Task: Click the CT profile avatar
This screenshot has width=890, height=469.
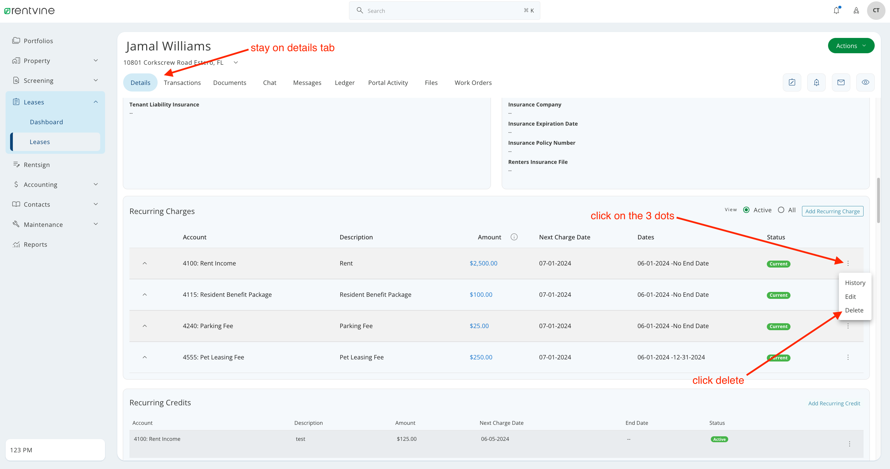Action: 876,10
